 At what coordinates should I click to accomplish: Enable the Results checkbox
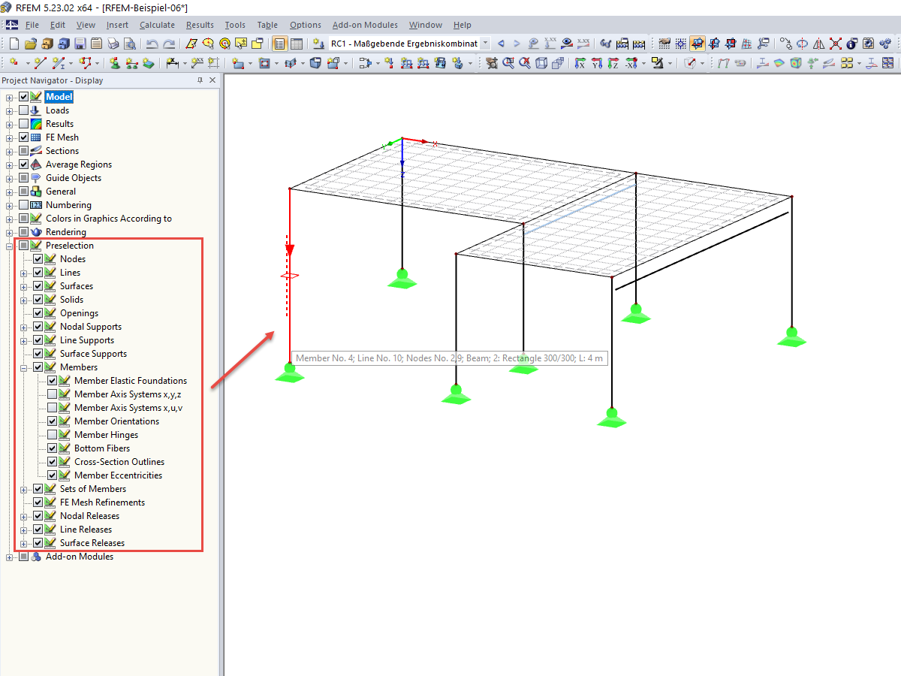click(x=23, y=124)
